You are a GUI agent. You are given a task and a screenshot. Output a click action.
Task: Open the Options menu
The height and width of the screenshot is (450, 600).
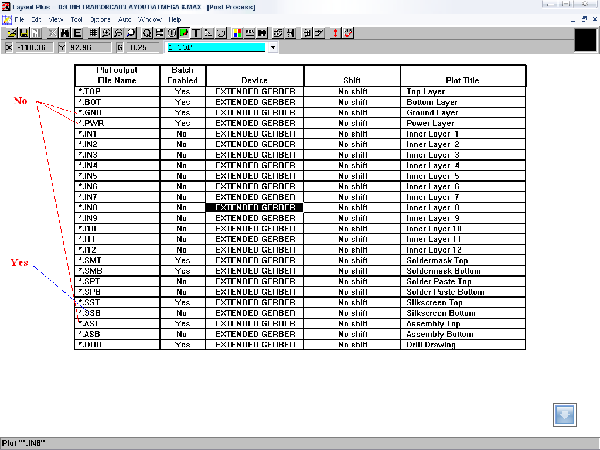click(x=100, y=19)
